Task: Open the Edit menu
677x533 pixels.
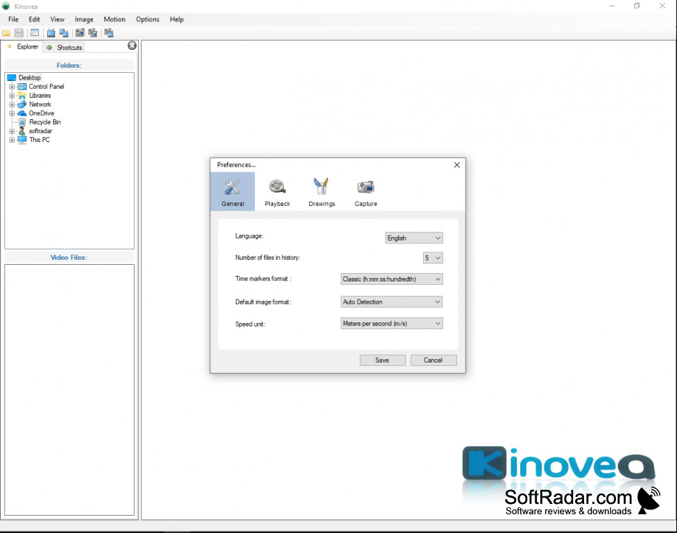Action: coord(34,19)
